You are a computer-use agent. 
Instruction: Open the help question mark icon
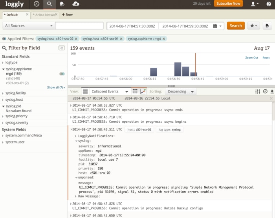[268, 4]
